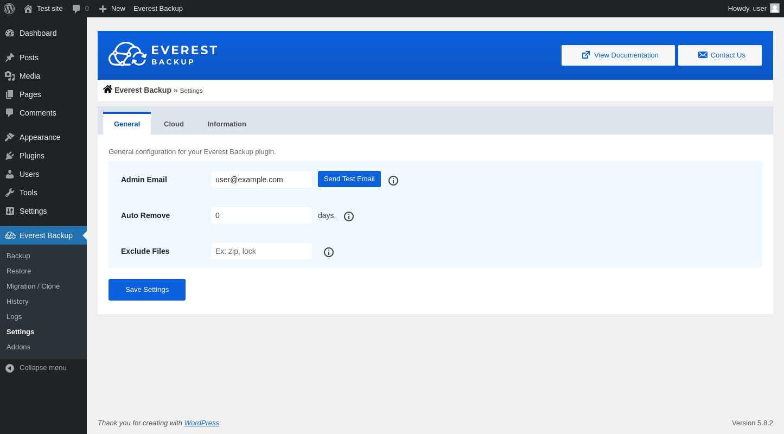The height and width of the screenshot is (434, 784).
Task: Click the Everest Backup admin bar link
Action: 158,9
